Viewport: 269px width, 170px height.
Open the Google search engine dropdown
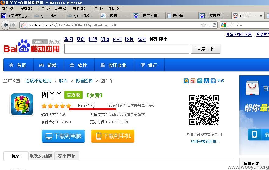tap(228, 25)
